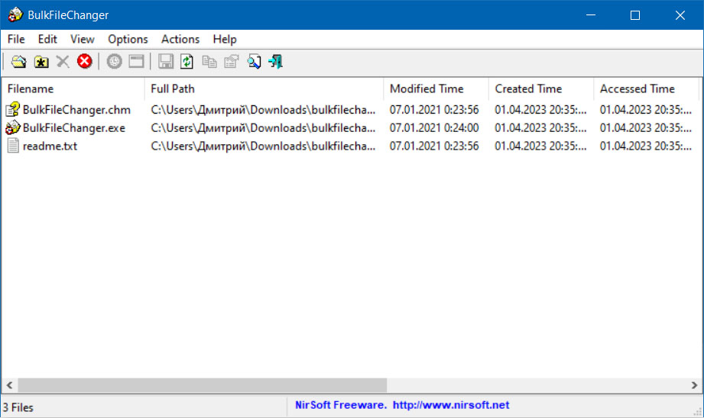Sort by the Accessed Time column header
704x418 pixels.
pos(646,88)
